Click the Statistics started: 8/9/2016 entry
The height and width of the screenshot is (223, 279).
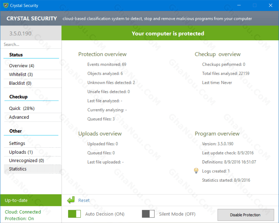tap(226, 180)
